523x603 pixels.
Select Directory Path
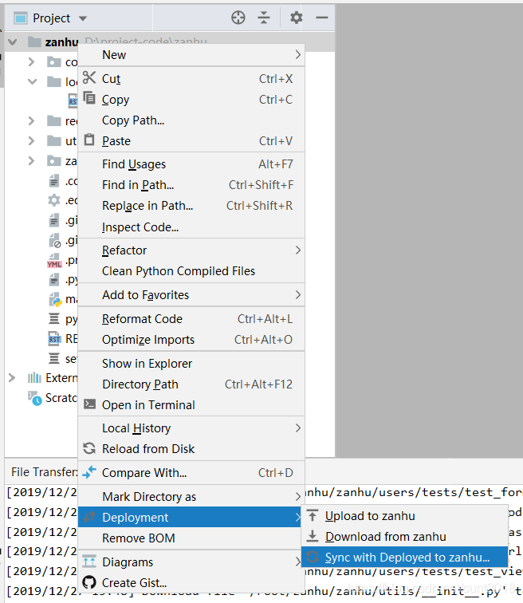(x=191, y=384)
